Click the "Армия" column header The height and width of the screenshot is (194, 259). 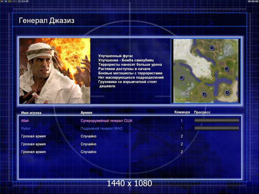pos(86,113)
